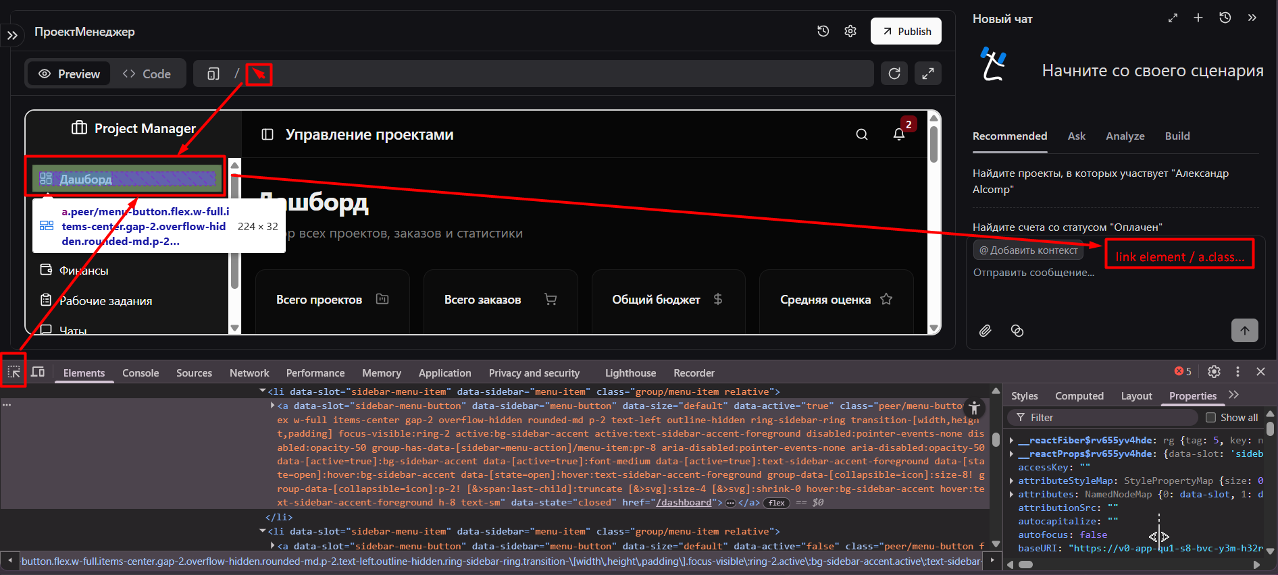Click the Добавить контекст button
This screenshot has width=1278, height=575.
point(1028,250)
